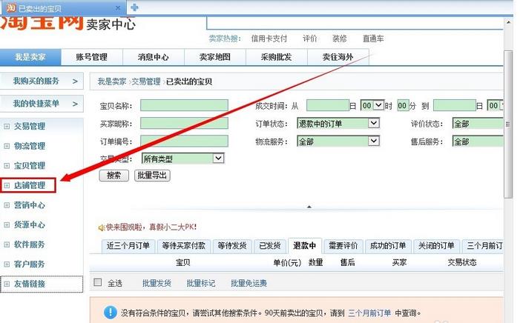Click the 订单编号 input field
Screen dimensions: 520x323
pyautogui.click(x=184, y=141)
